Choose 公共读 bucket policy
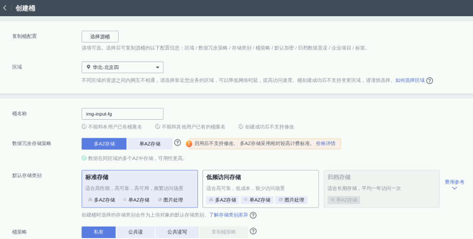473x239 pixels. pos(135,232)
